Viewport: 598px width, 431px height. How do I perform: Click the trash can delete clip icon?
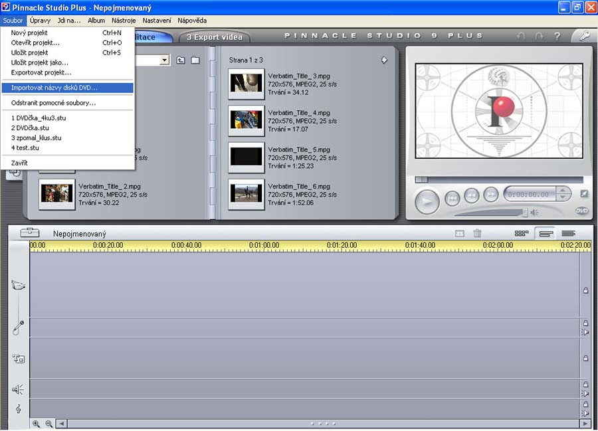(477, 233)
